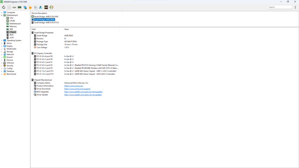Select South Bridge: AMD B650 device
299x168 pixels.
tap(44, 20)
